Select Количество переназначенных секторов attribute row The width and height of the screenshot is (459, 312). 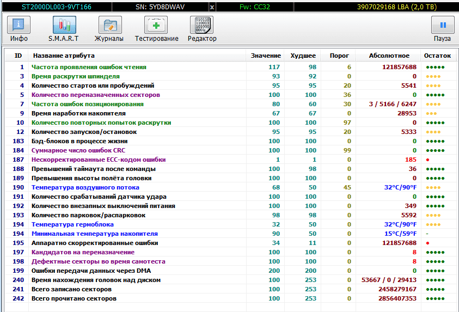click(x=95, y=95)
